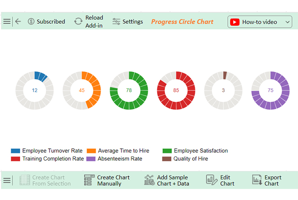Click the Progress Circle Chart title

tap(182, 22)
